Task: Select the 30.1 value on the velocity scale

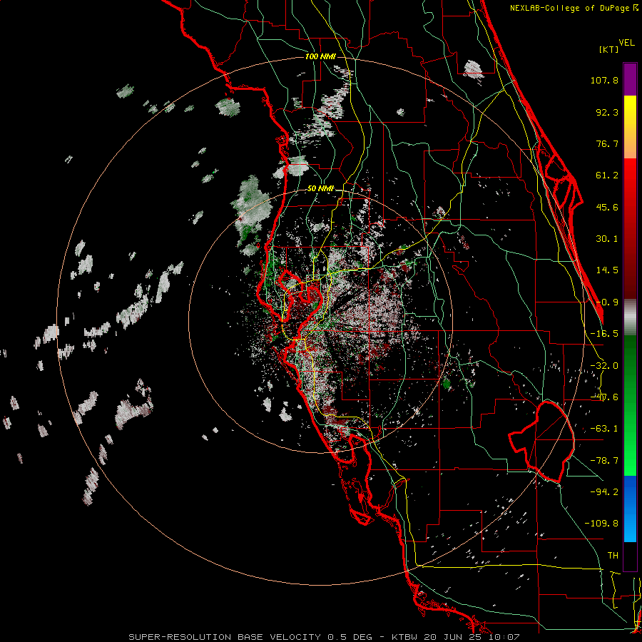Action: click(x=607, y=239)
